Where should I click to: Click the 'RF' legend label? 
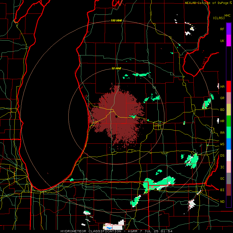[x=222, y=29]
